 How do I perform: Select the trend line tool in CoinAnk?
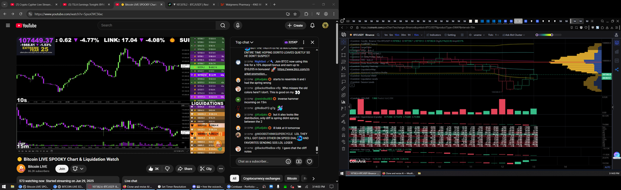tap(343, 49)
